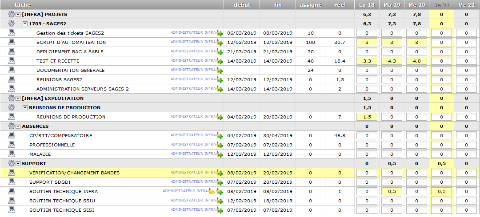Click Wednesday 20 hours field for TEST ET RECETTE
Image resolution: width=480 pixels, height=217 pixels.
[x=416, y=61]
